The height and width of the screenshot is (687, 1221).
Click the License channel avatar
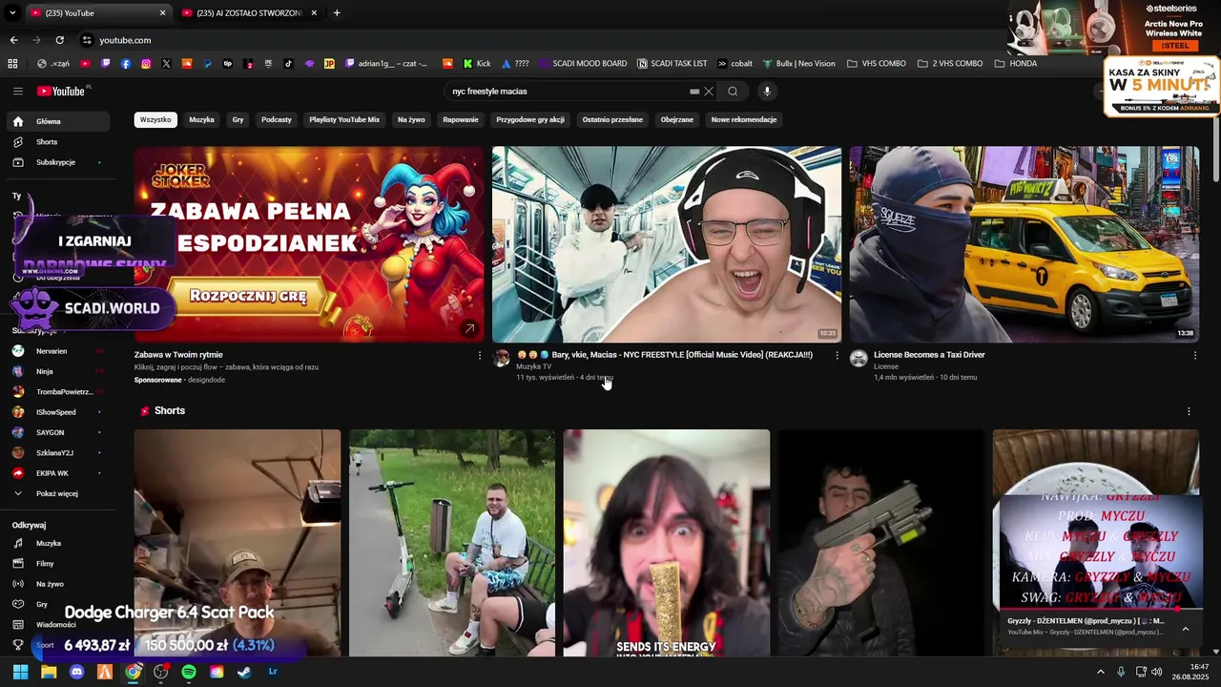(x=859, y=358)
